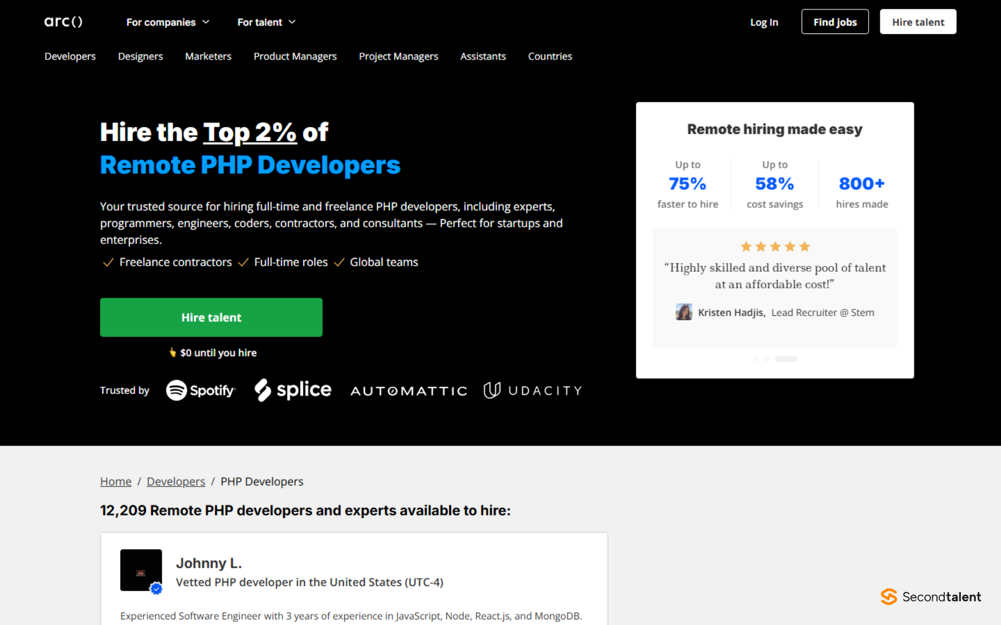Click the Top 2% underlined link
The height and width of the screenshot is (625, 1001).
point(250,132)
